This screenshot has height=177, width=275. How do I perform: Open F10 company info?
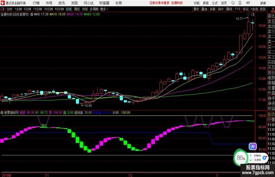pyautogui.click(x=238, y=9)
